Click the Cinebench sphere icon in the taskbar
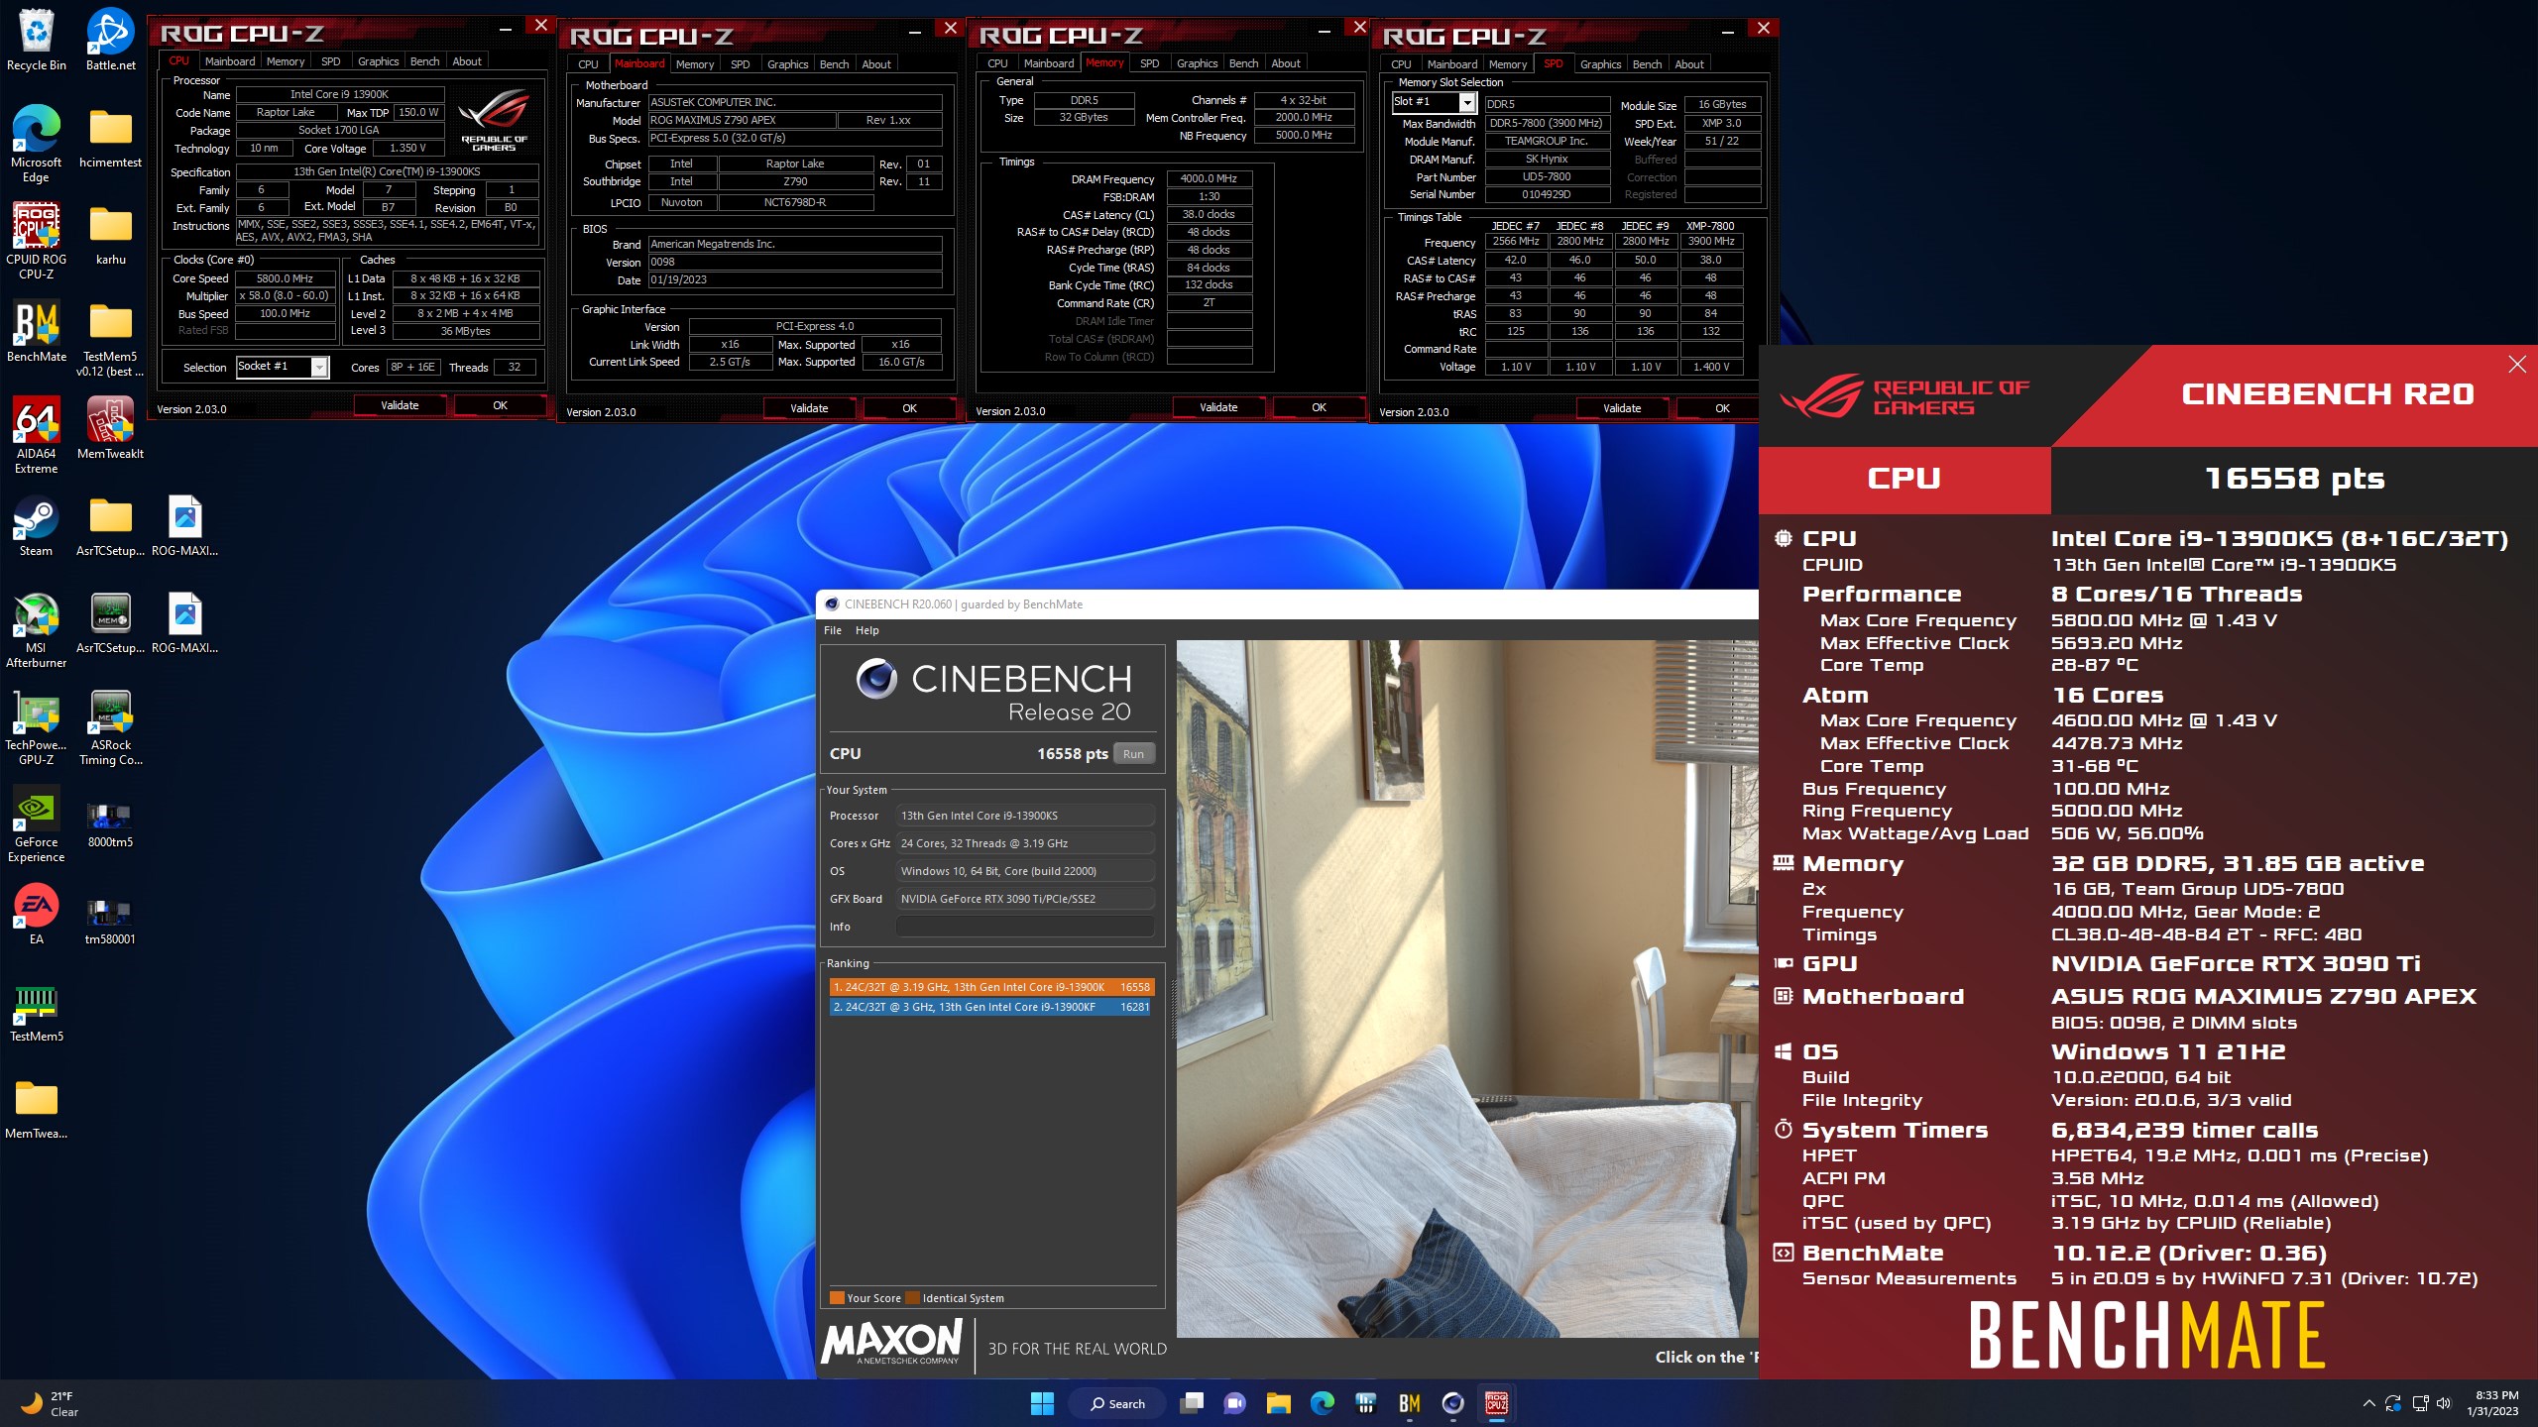 (1452, 1403)
